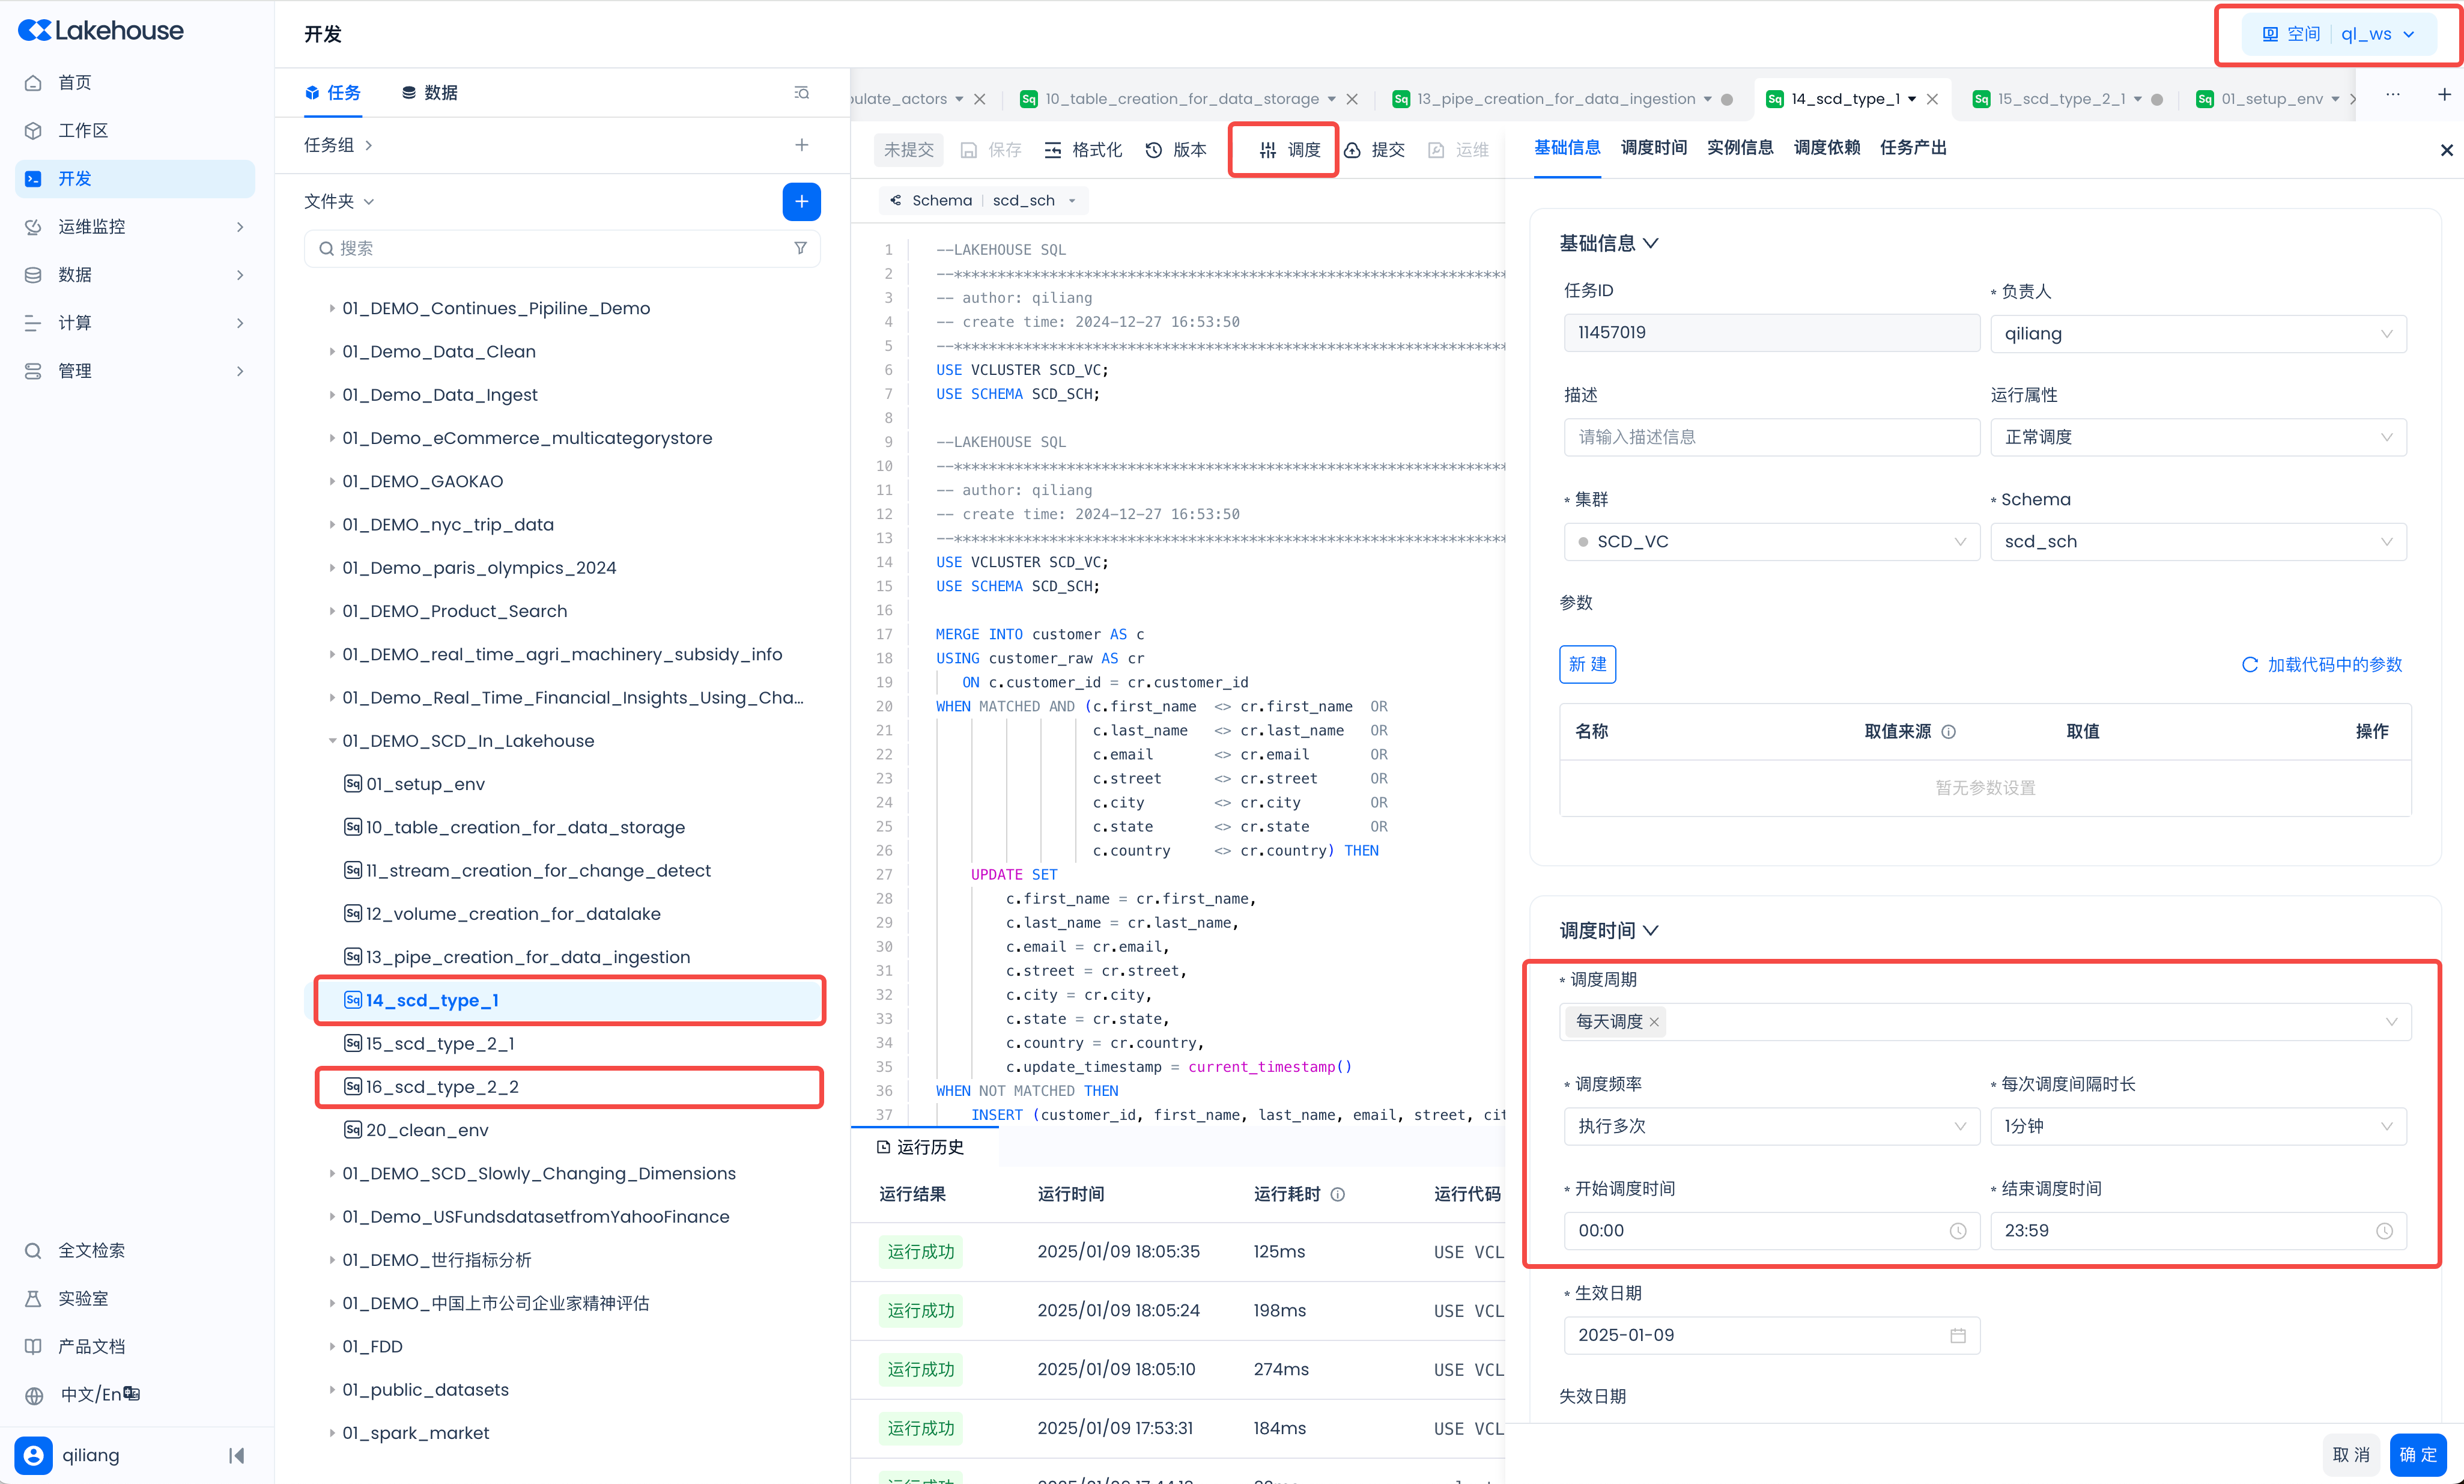
Task: Click the Submit task toolbar button
Action: (x=1374, y=150)
